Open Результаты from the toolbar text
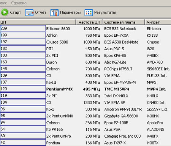171x146 pixels. pos(105,12)
